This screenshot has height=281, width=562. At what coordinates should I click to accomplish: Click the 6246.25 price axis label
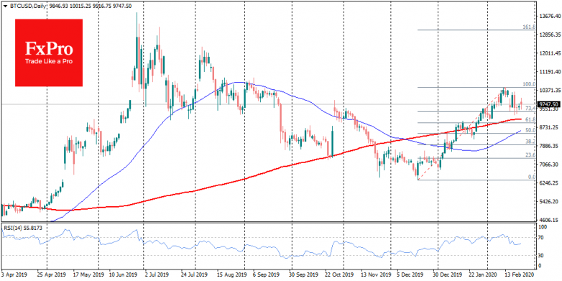point(550,183)
